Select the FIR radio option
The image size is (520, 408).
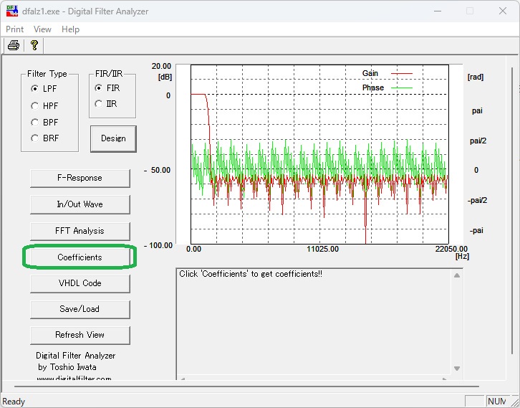[99, 88]
